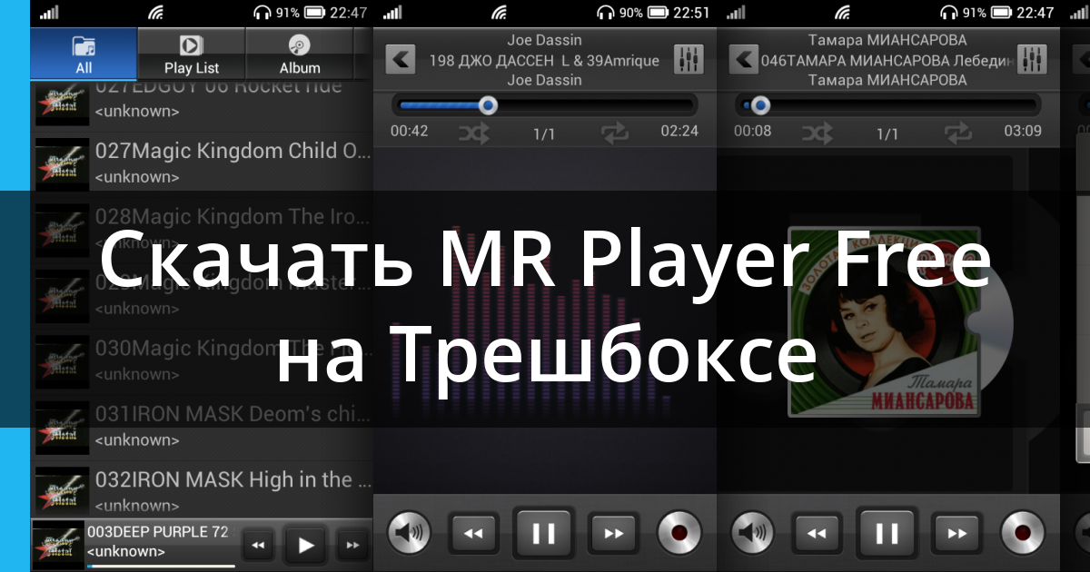Tap the 02:24 total time label
The height and width of the screenshot is (572, 1090).
pos(679,131)
